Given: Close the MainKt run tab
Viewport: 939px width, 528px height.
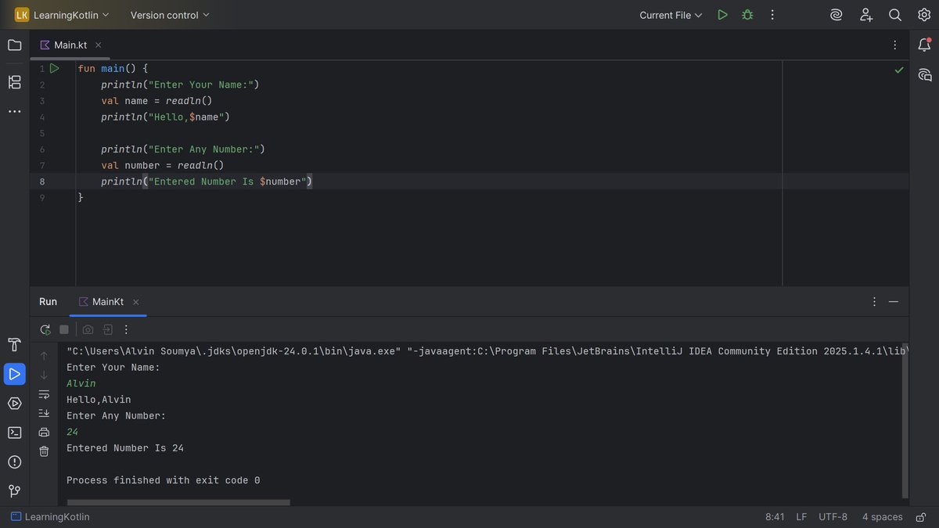Looking at the screenshot, I should click(x=135, y=302).
